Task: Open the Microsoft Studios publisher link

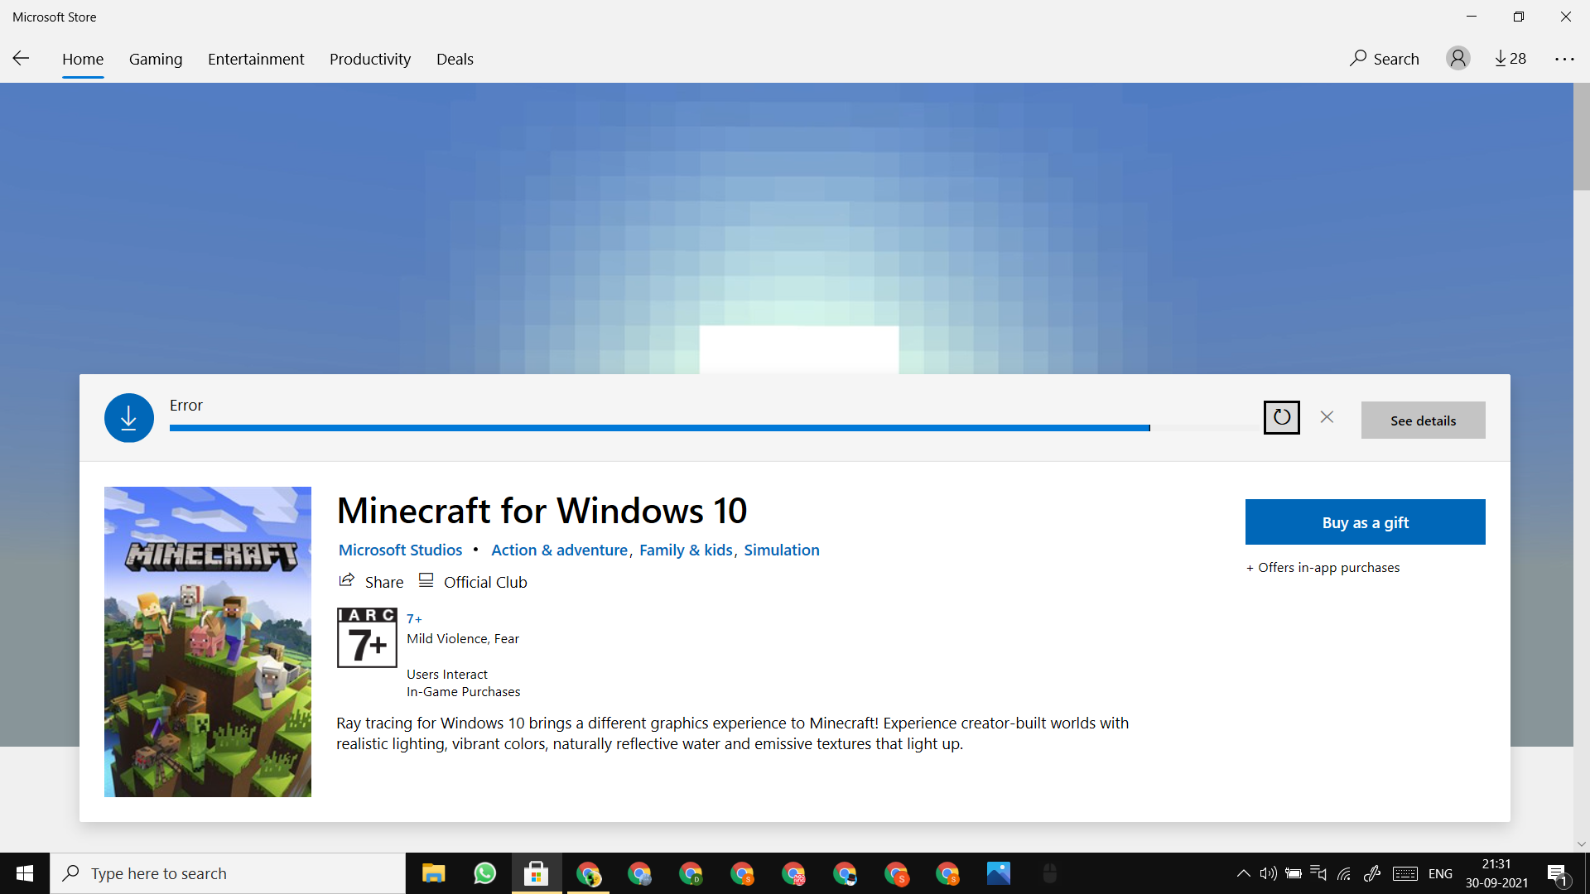Action: click(400, 550)
